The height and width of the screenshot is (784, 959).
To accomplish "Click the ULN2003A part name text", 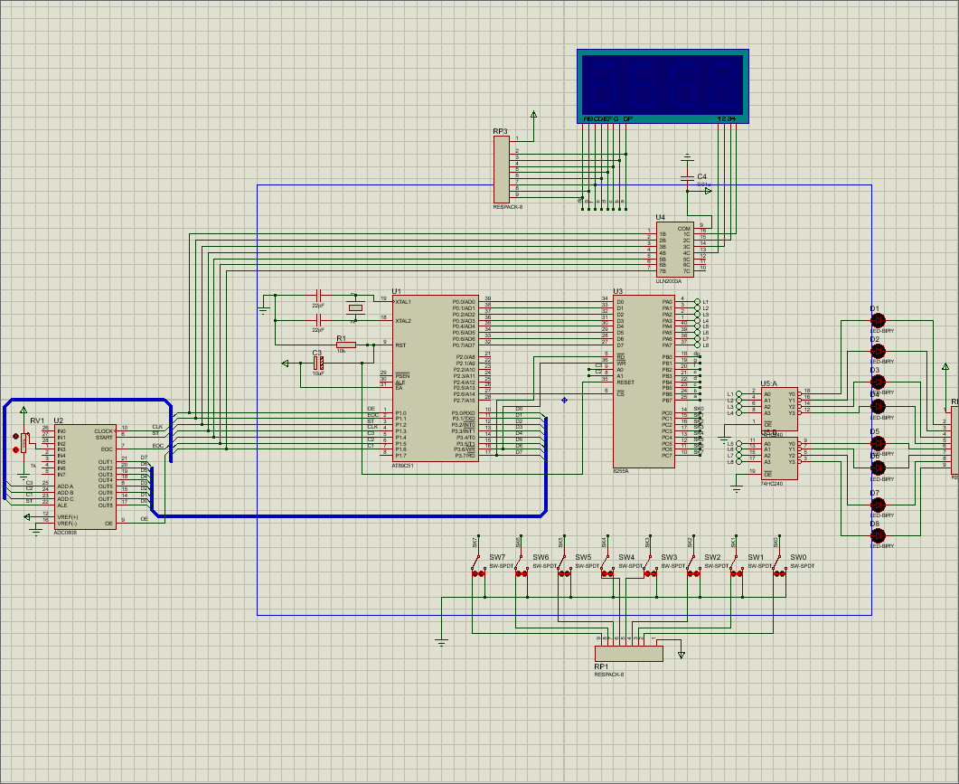I will (x=668, y=281).
